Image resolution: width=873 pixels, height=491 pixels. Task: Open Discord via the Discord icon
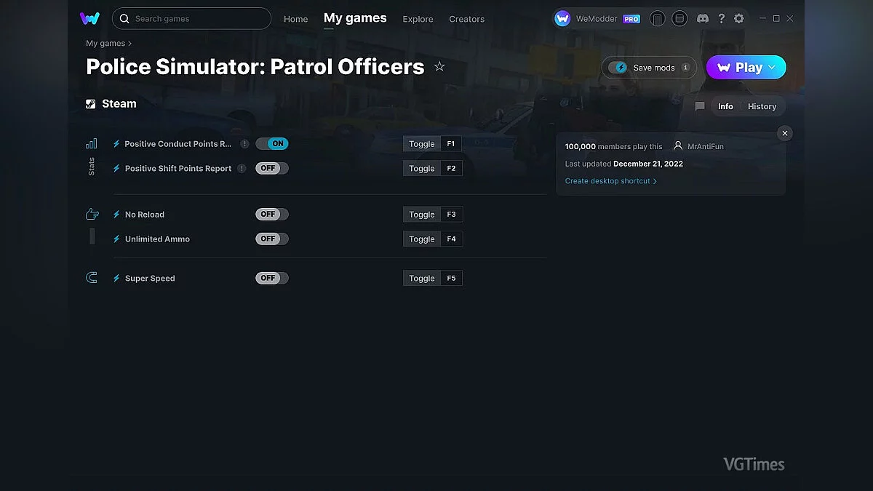[703, 18]
